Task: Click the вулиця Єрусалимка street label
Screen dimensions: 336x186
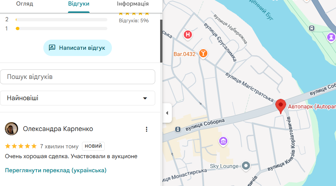Action: coord(220,42)
